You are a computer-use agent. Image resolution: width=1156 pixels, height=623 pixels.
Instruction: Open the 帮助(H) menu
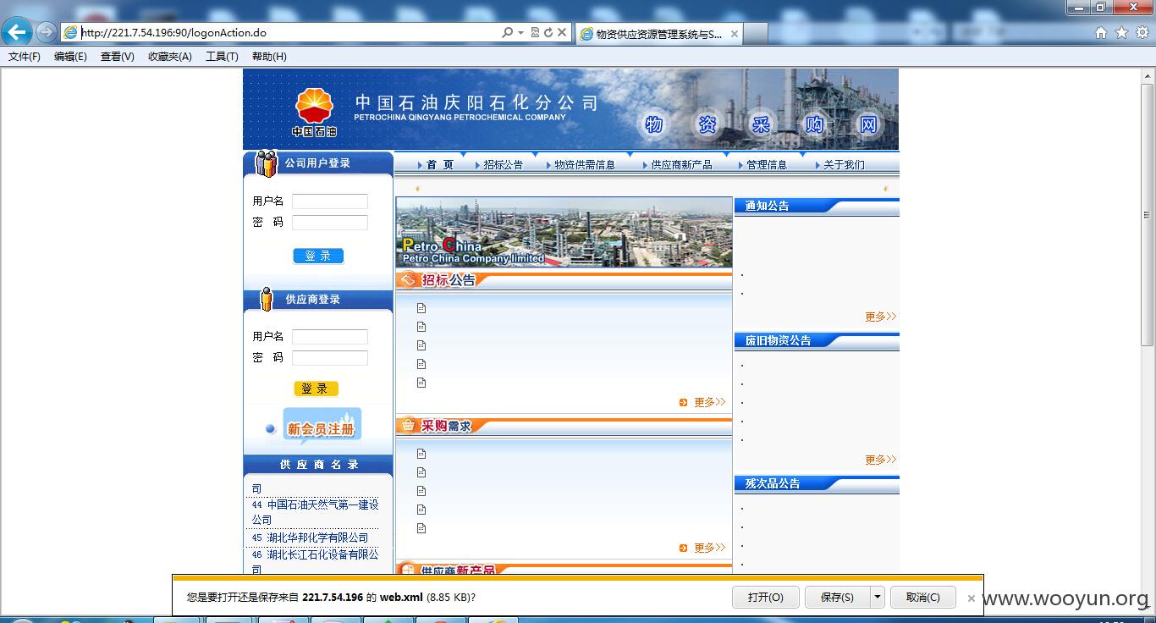(x=269, y=57)
